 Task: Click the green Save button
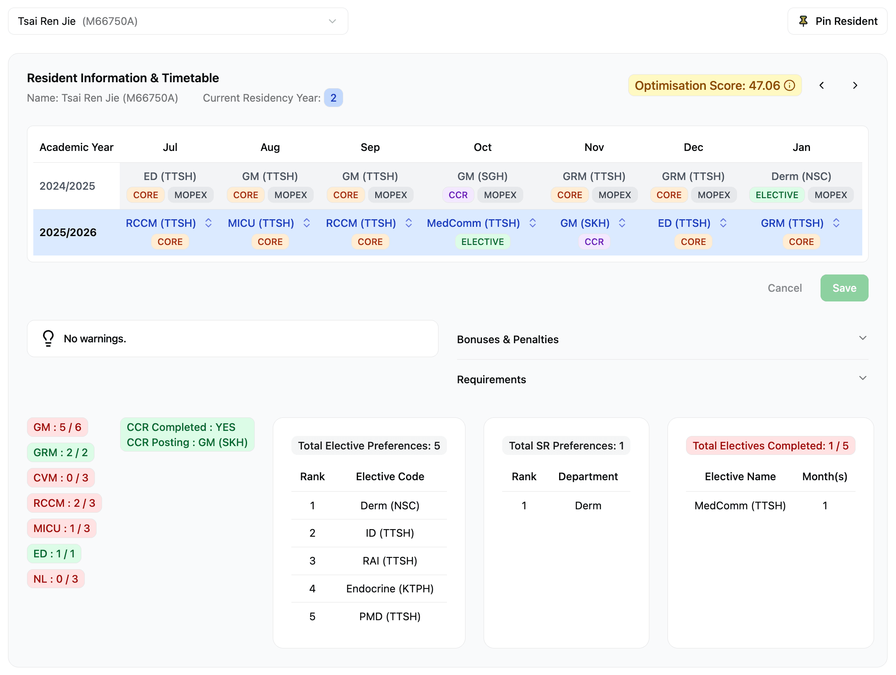click(x=844, y=288)
